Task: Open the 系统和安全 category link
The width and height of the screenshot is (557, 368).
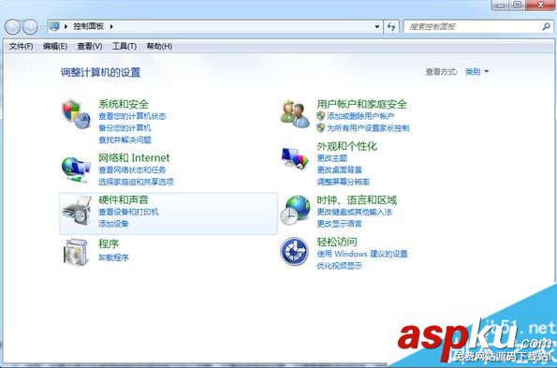Action: [x=124, y=104]
